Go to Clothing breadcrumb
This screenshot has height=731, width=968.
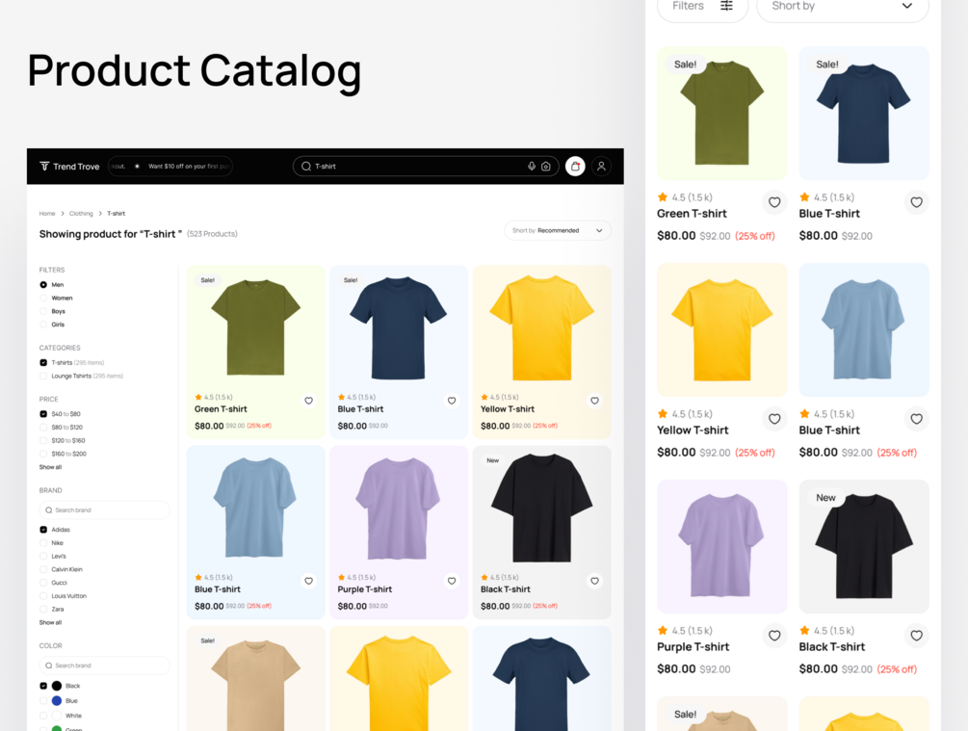(81, 214)
